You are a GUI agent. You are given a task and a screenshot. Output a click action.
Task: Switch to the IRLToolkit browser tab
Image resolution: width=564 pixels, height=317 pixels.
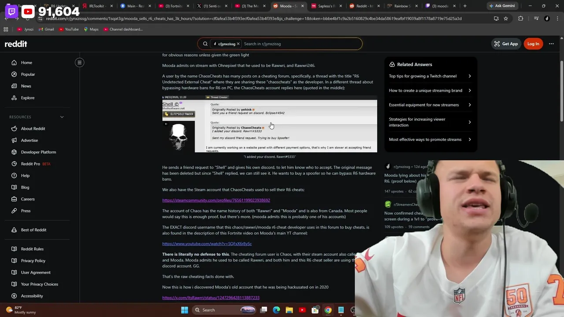[x=97, y=6]
